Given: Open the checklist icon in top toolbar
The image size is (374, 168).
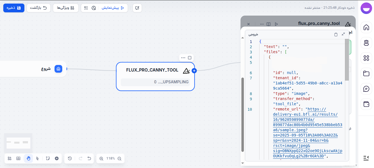Looking at the screenshot, I should (87, 8).
